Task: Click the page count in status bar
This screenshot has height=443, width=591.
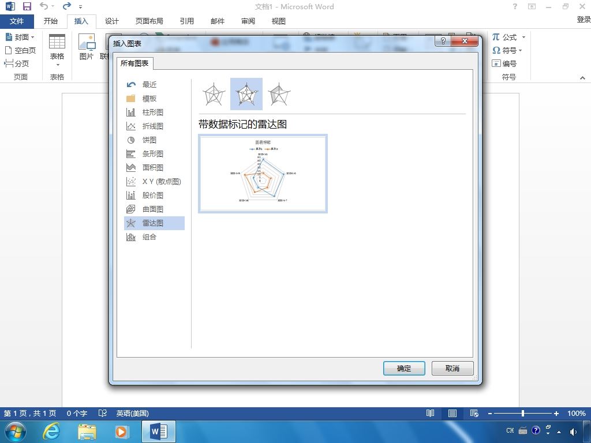Action: point(30,413)
